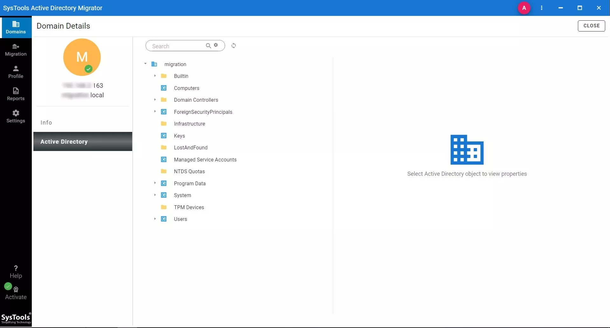Click the migration domain root icon

click(x=154, y=64)
